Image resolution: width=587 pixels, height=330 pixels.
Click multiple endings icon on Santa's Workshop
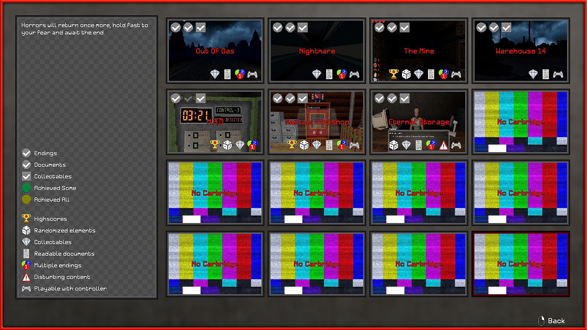341,145
